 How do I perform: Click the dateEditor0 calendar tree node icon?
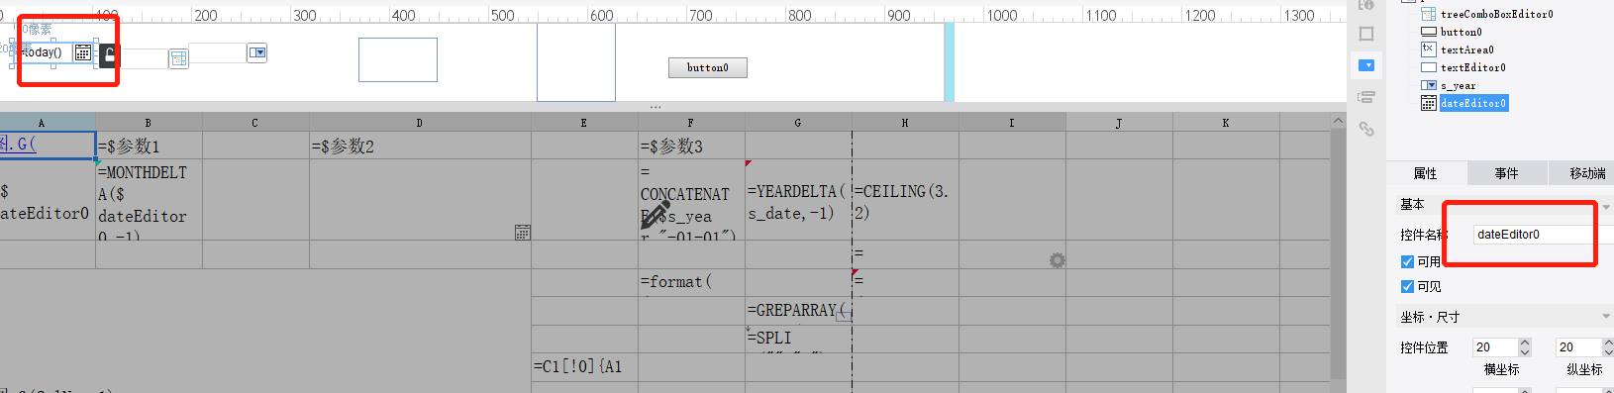[x=1429, y=103]
